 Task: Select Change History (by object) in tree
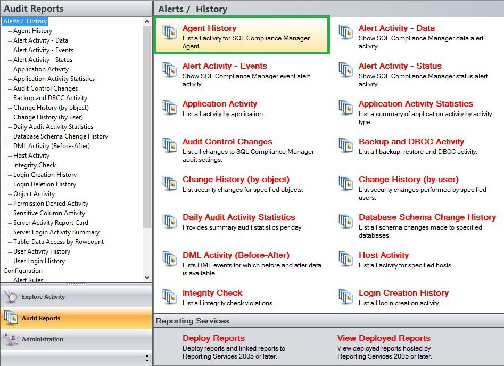tap(51, 108)
